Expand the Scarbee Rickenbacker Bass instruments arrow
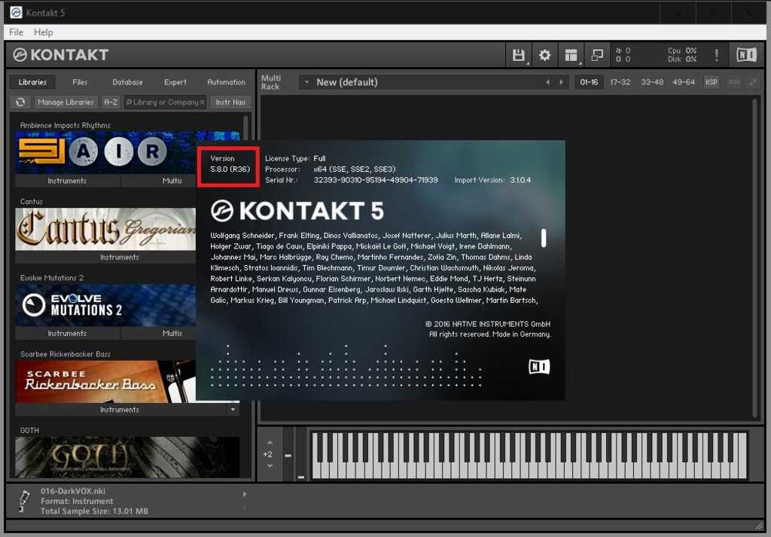This screenshot has height=537, width=771. (x=233, y=410)
